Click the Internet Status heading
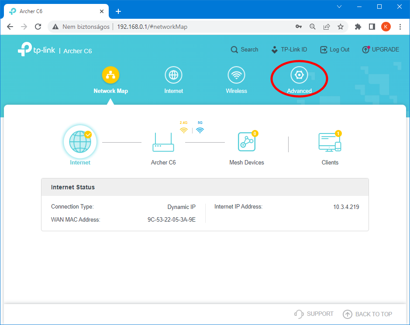The height and width of the screenshot is (325, 410). pos(73,187)
